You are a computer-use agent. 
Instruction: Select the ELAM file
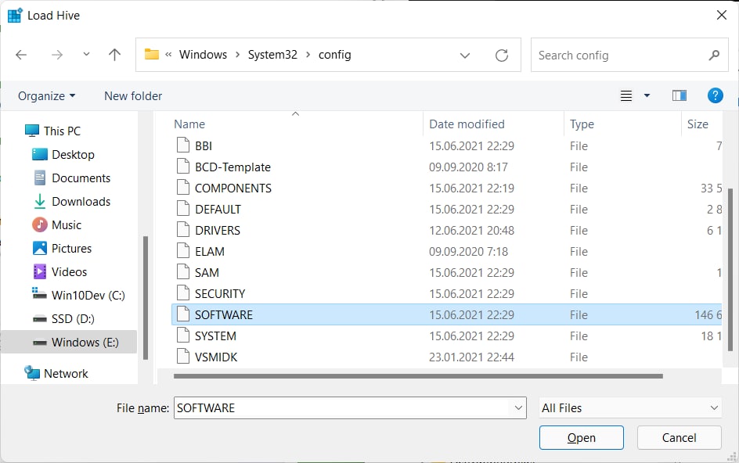447,252
